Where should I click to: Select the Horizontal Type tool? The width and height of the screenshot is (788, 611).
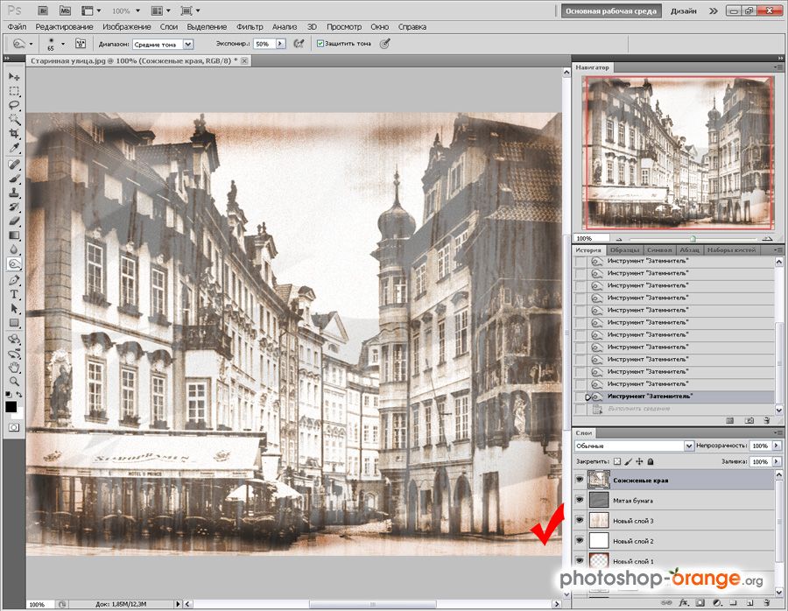[14, 294]
